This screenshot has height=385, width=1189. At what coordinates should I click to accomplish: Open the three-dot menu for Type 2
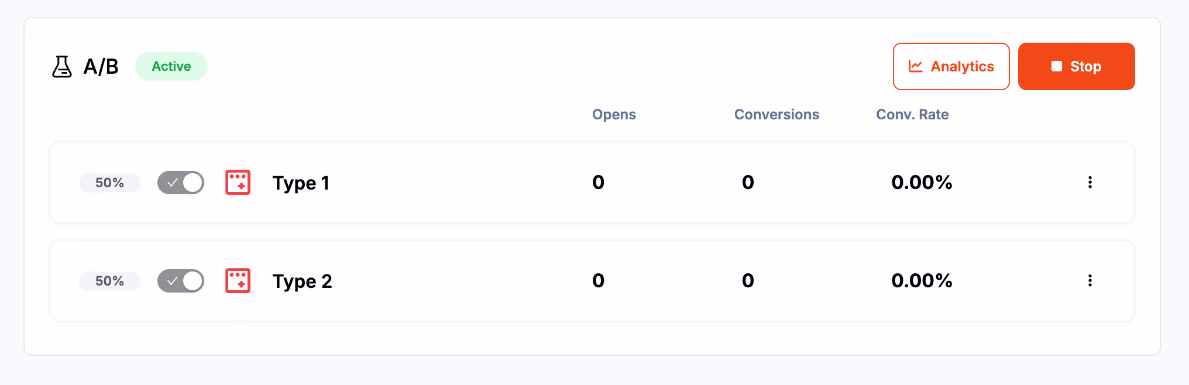pyautogui.click(x=1090, y=281)
